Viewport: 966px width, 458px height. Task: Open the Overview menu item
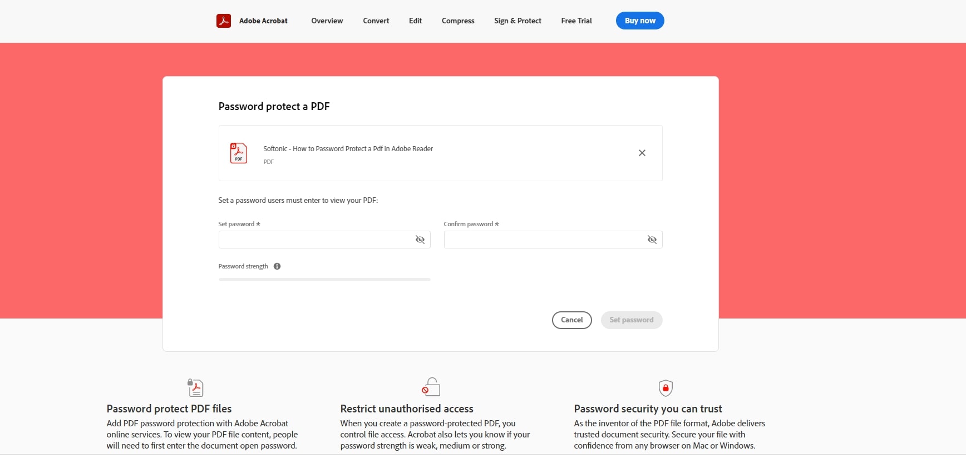pyautogui.click(x=327, y=21)
